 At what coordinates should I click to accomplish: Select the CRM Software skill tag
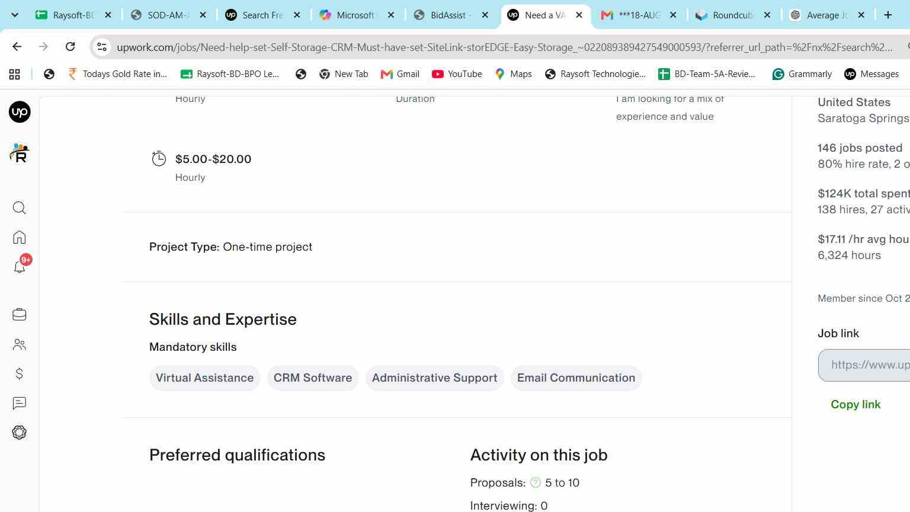click(x=313, y=378)
